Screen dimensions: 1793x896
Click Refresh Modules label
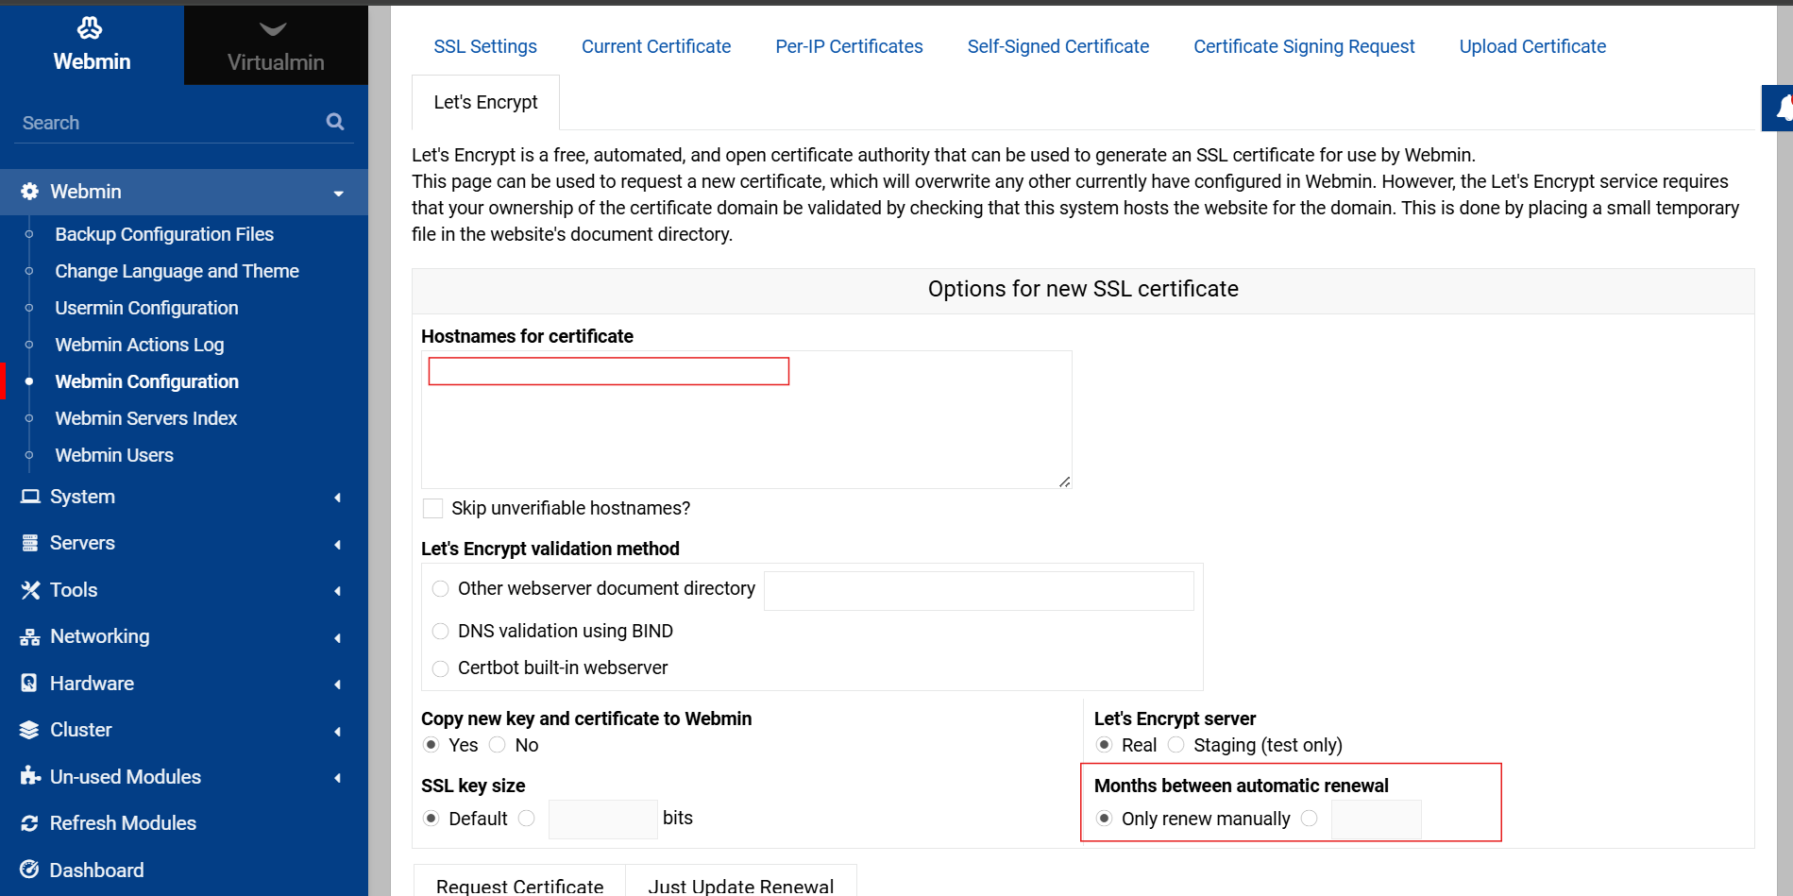[x=123, y=823]
